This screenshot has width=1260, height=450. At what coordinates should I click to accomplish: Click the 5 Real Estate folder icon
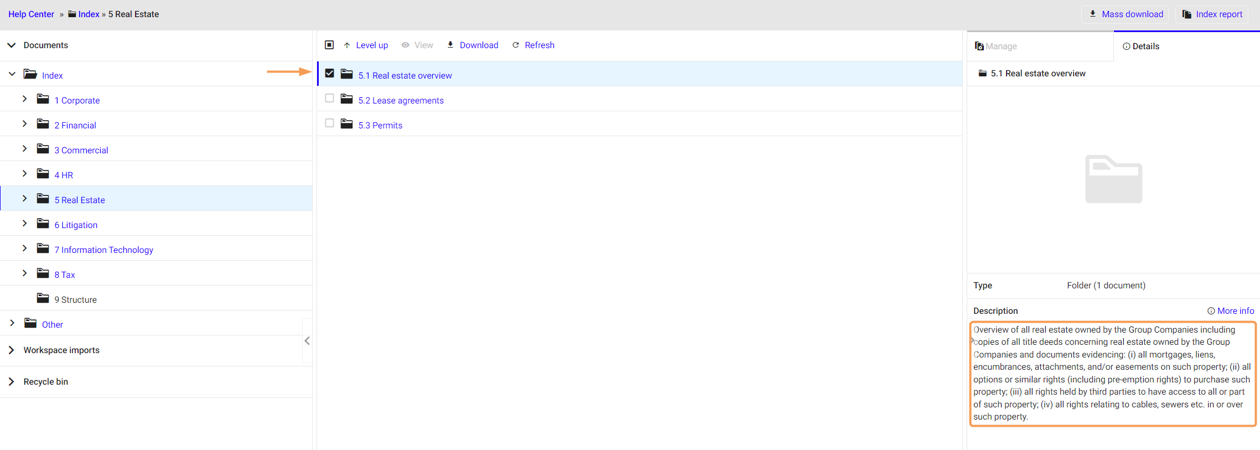tap(43, 199)
